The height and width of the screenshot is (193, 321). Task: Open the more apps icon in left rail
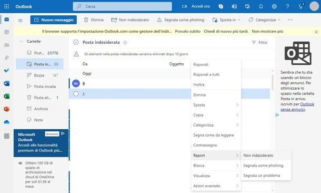click(6, 136)
